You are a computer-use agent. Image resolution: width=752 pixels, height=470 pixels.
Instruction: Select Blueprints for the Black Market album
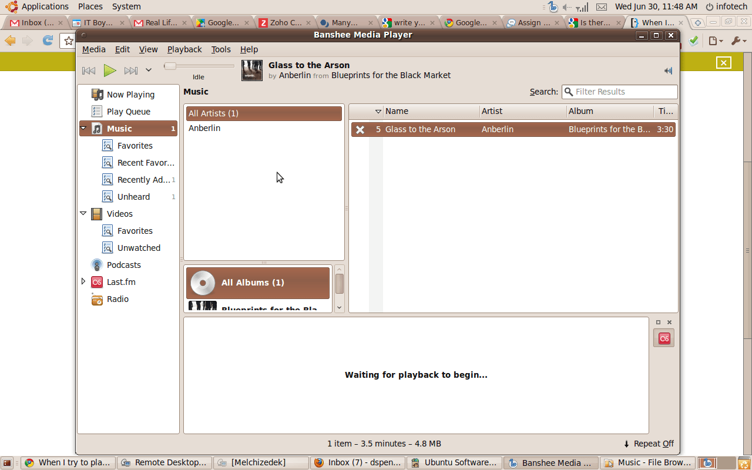258,305
